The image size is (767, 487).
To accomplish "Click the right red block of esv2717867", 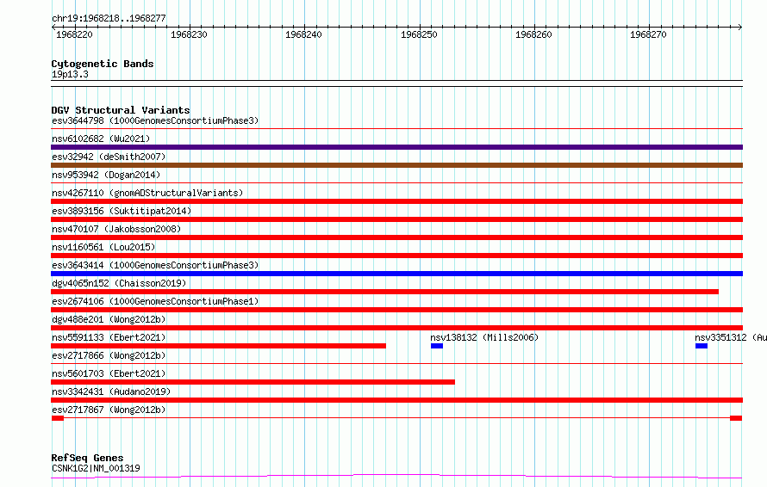I will click(736, 418).
